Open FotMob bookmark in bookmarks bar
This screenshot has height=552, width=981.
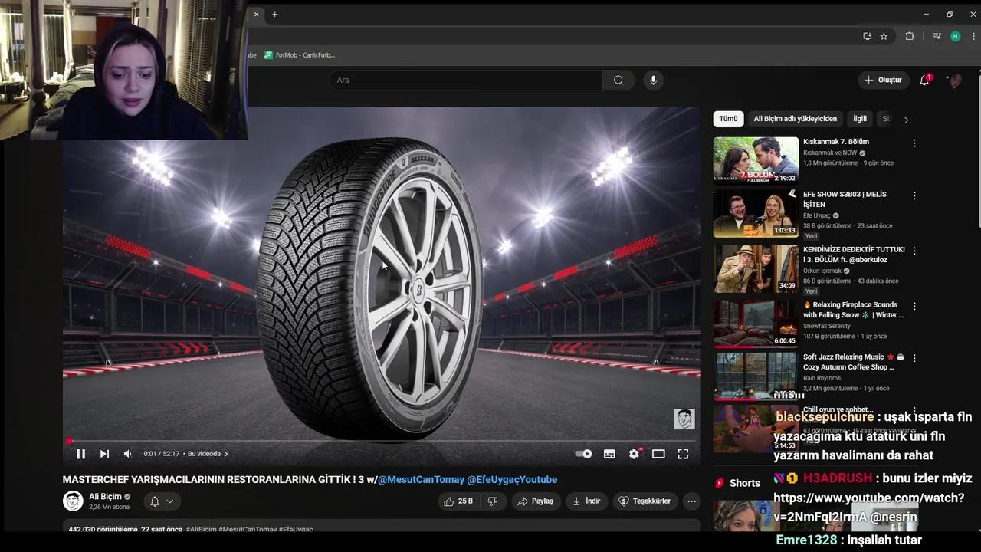tap(300, 55)
